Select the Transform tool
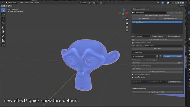The image size is (190, 107). point(3,32)
